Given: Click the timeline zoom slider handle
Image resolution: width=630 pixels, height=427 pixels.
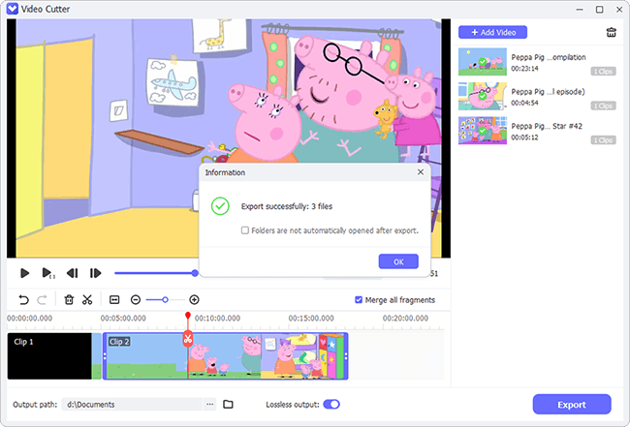Looking at the screenshot, I should pos(165,300).
